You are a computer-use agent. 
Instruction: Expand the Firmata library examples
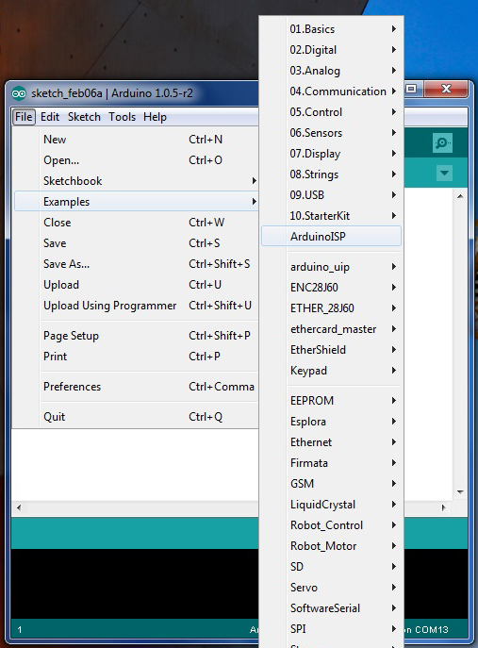(x=331, y=463)
